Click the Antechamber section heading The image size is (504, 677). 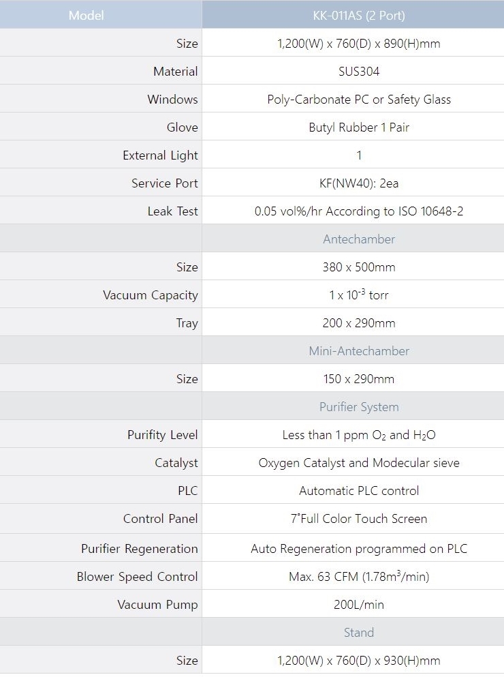pos(359,239)
